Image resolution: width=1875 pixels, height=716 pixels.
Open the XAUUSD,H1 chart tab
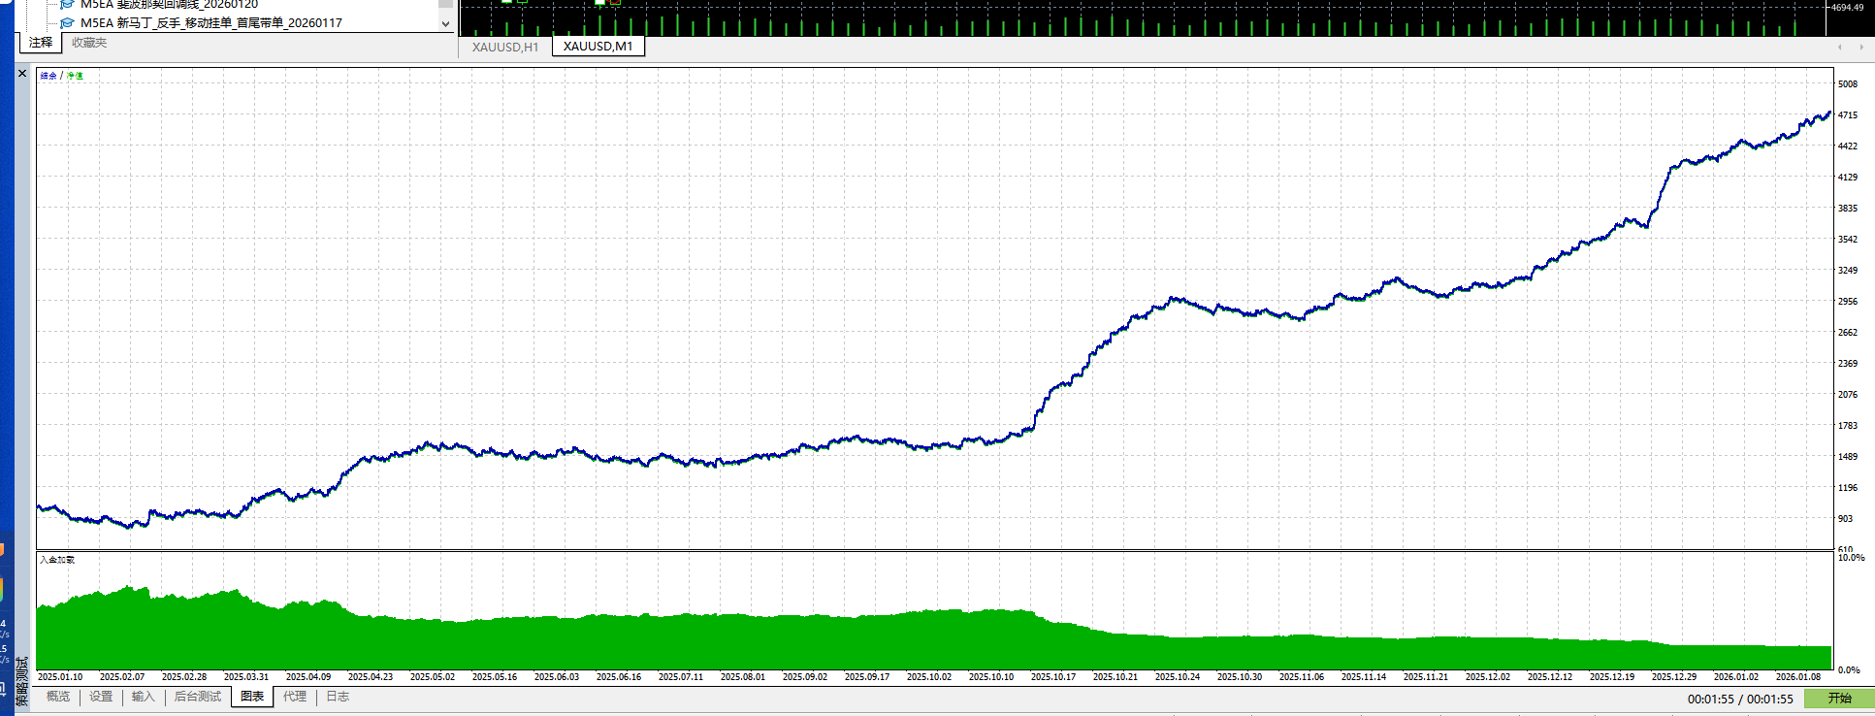505,47
